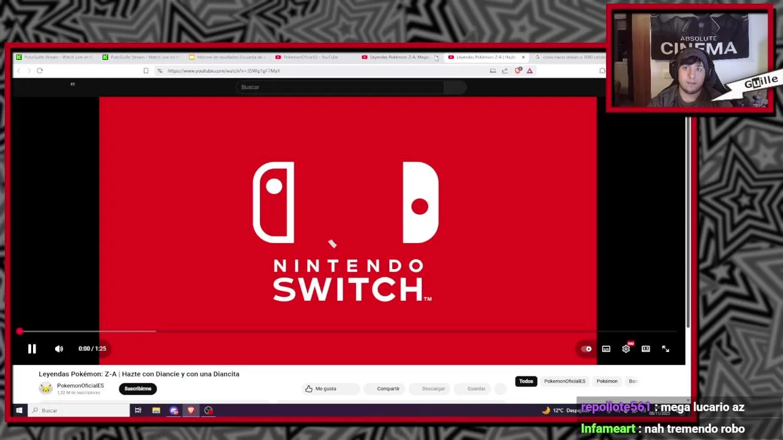Toggle video subtitles button
The width and height of the screenshot is (783, 440).
(x=606, y=349)
